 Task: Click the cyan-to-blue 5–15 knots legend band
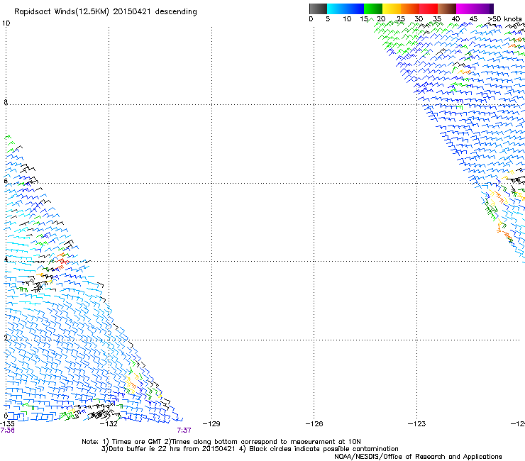[x=346, y=9]
